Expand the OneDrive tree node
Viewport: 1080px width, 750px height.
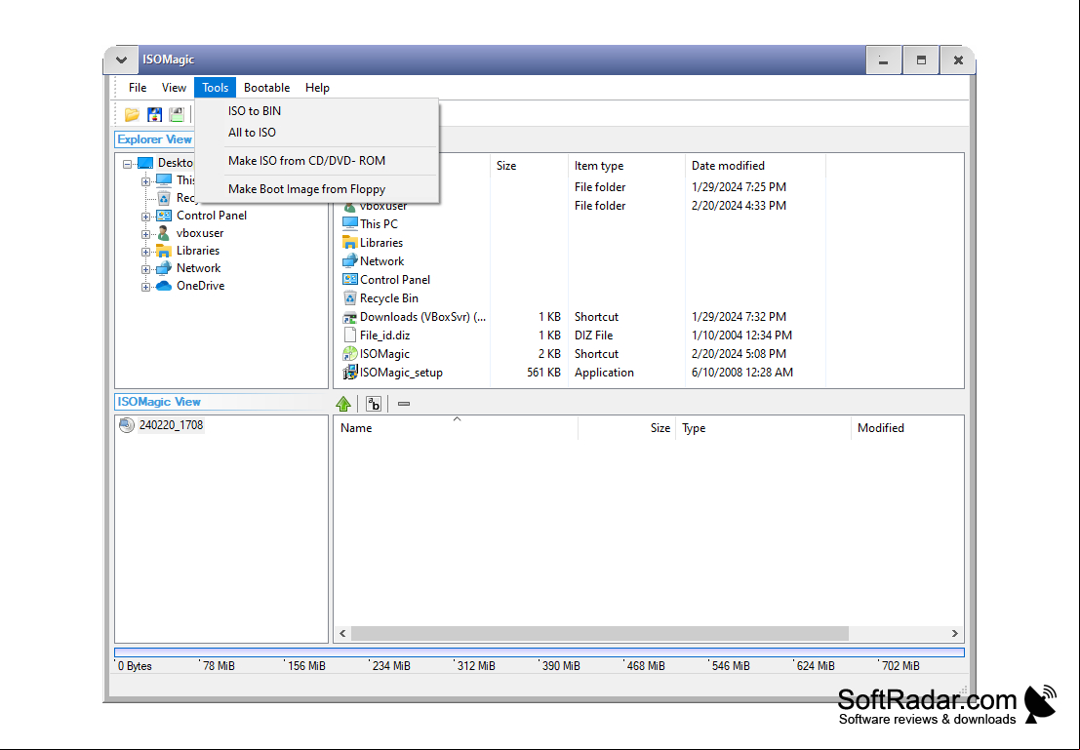pos(146,287)
